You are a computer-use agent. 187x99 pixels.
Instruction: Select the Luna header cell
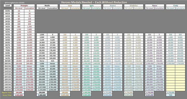pos(70,5)
